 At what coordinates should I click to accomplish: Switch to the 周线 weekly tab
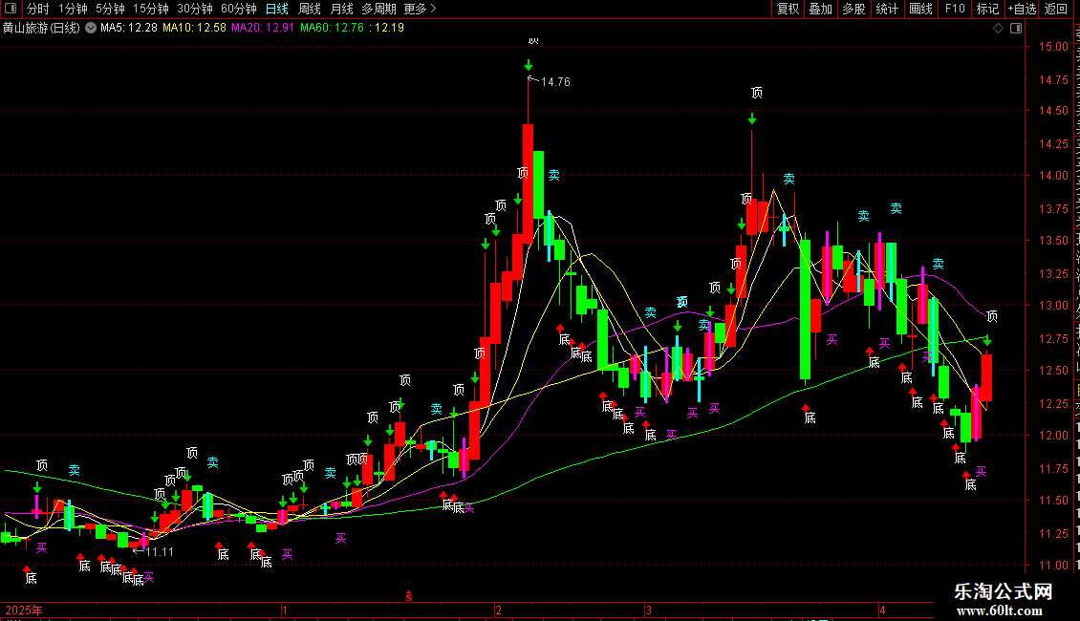coord(310,9)
